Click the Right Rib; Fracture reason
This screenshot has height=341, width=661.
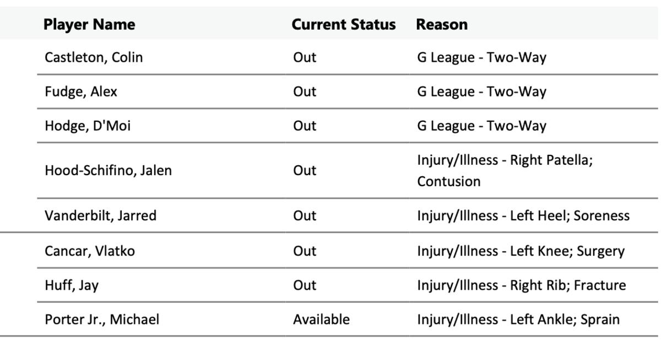click(x=521, y=285)
